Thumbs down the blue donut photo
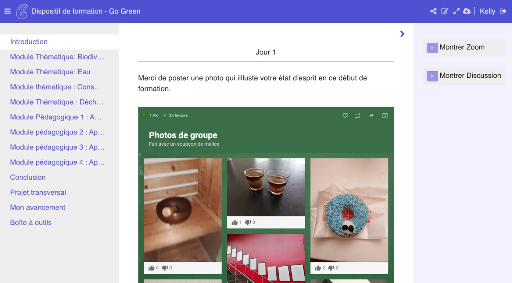Screen dimensions: 512x283 tap(332, 268)
